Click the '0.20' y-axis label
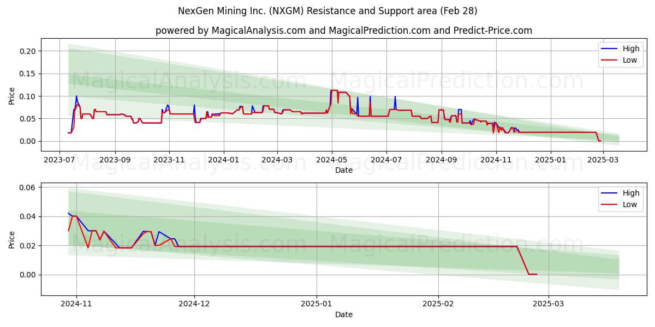The height and width of the screenshot is (327, 655). [28, 51]
